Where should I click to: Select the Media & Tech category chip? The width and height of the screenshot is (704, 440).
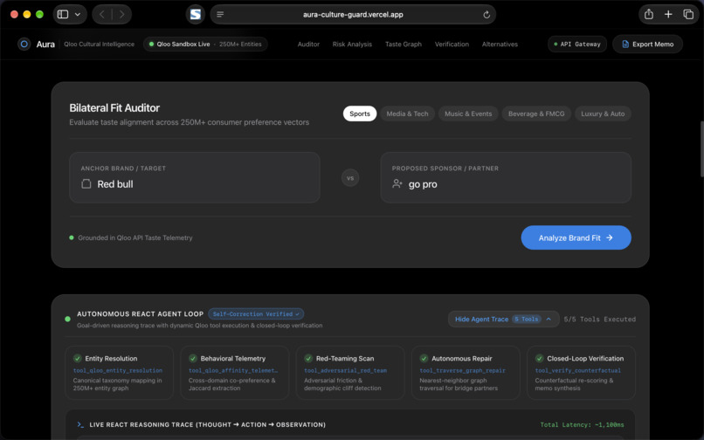click(407, 113)
